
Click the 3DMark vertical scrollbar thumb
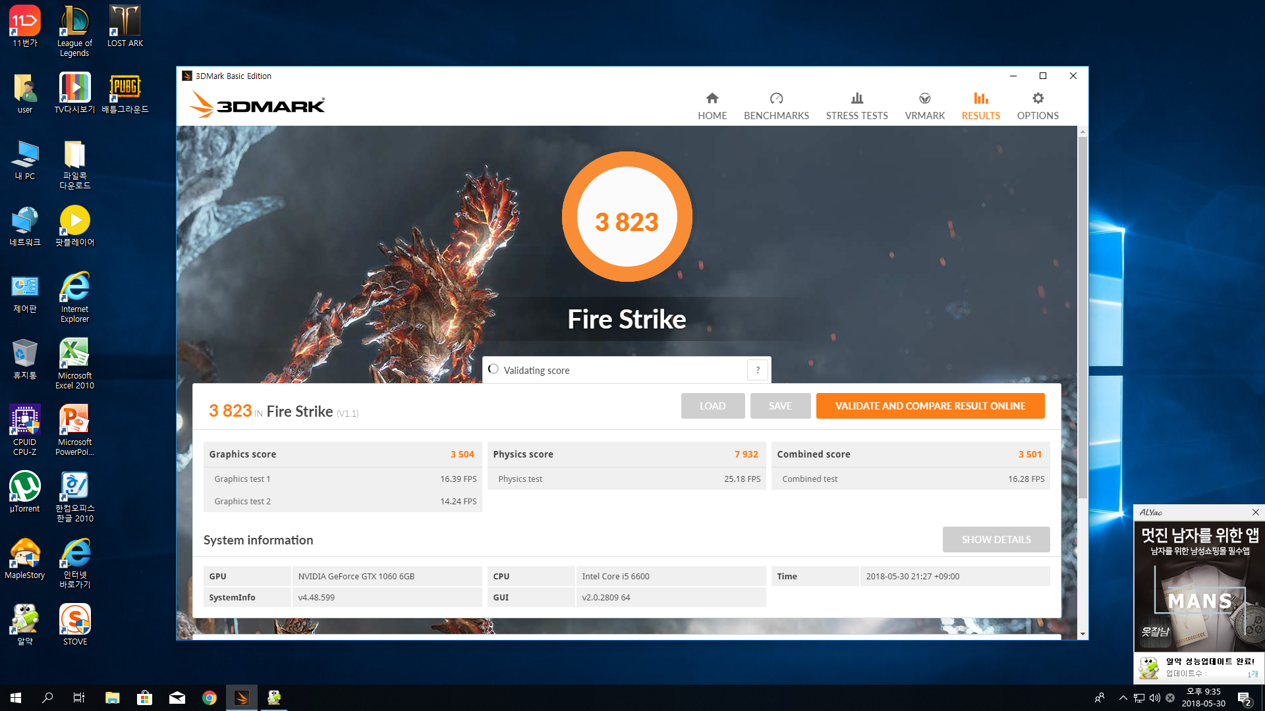[1082, 316]
